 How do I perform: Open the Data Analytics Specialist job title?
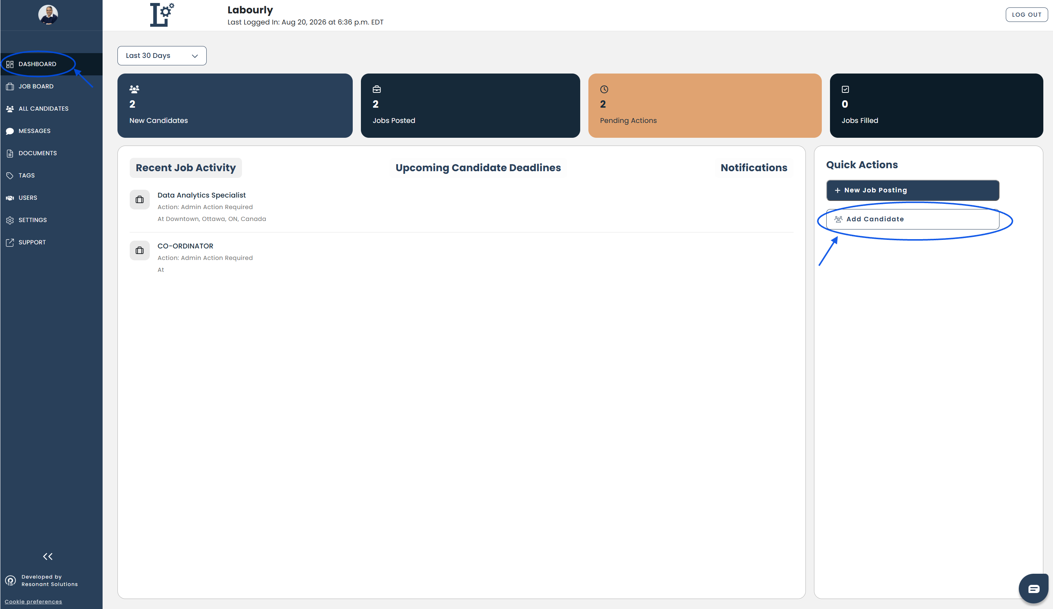201,195
